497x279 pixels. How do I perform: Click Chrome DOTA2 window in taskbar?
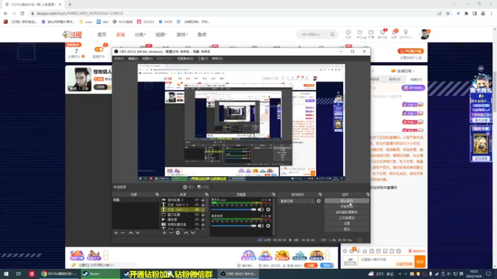point(59,274)
